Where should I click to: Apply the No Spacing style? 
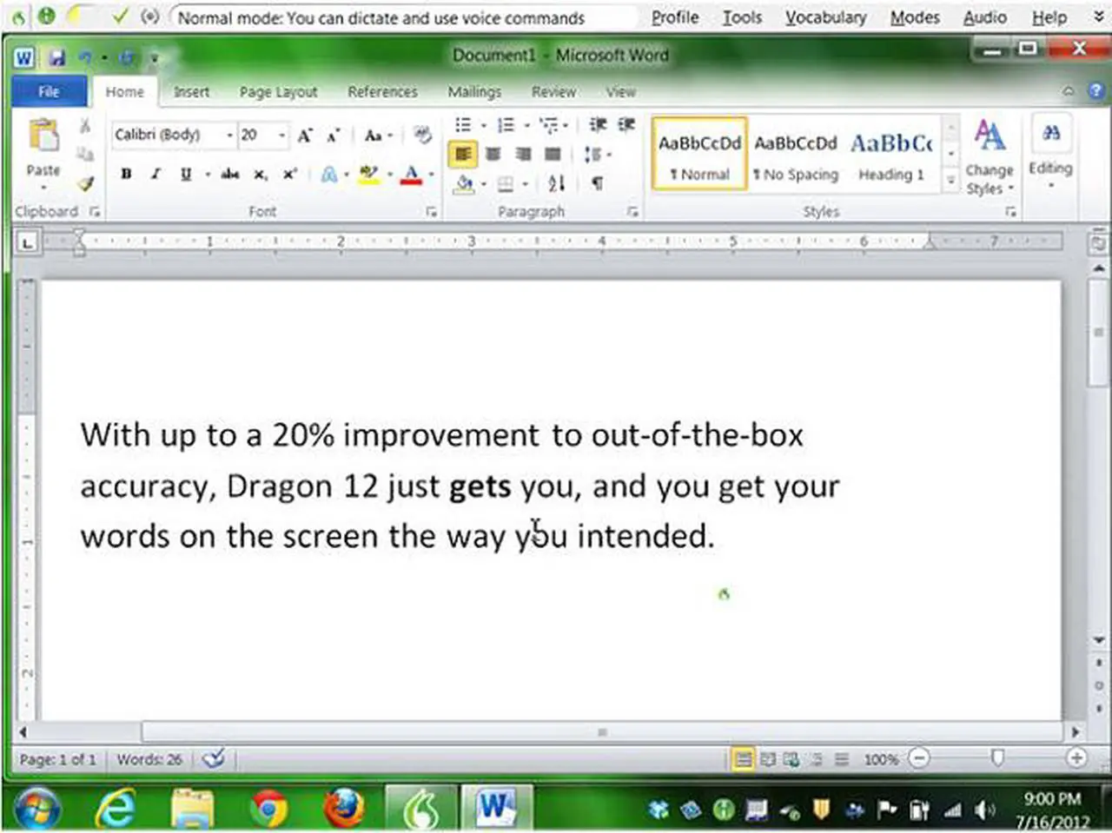pos(796,155)
